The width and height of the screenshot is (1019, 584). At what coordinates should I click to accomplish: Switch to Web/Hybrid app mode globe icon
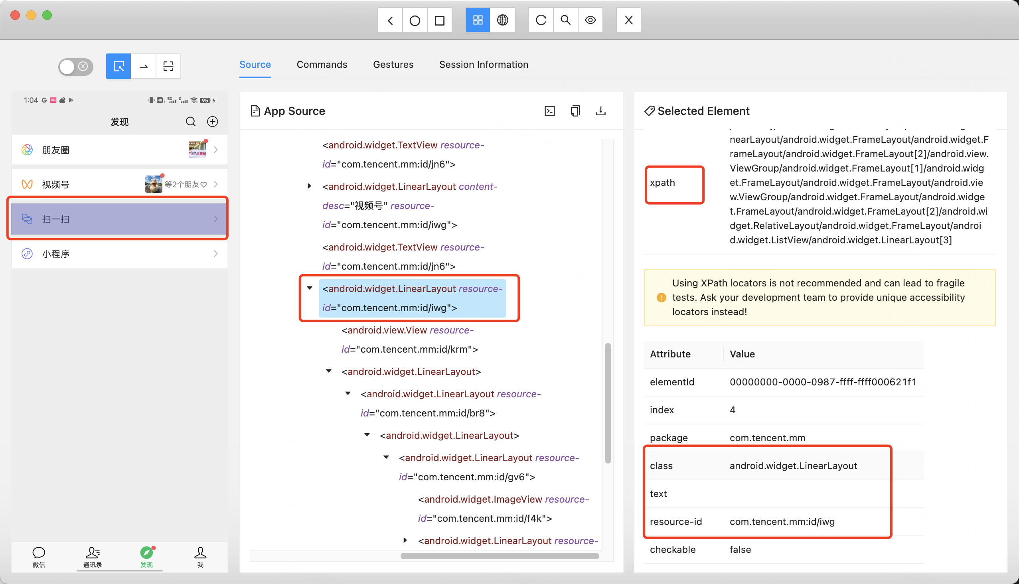pyautogui.click(x=502, y=20)
